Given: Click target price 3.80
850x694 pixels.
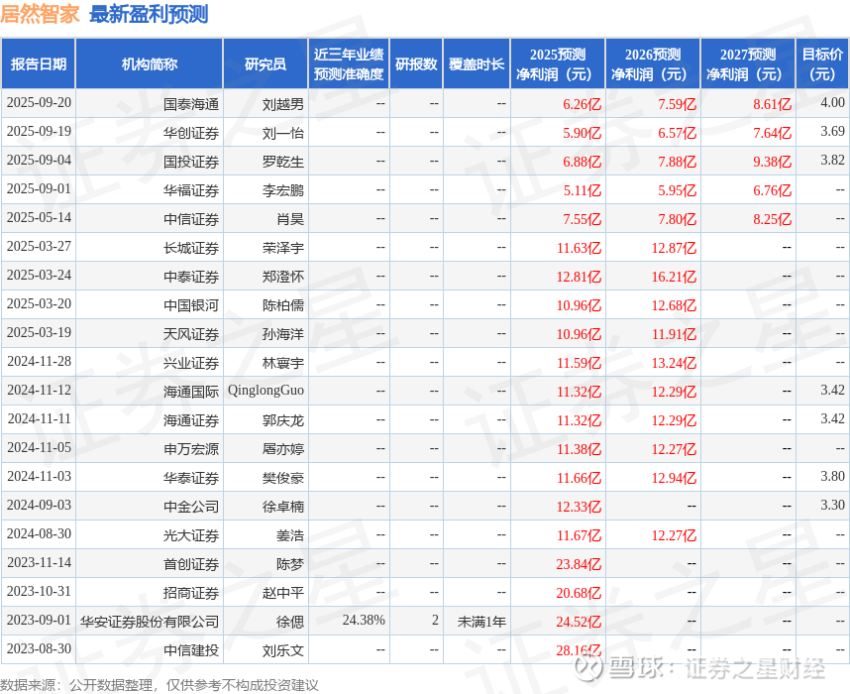Looking at the screenshot, I should tap(832, 477).
